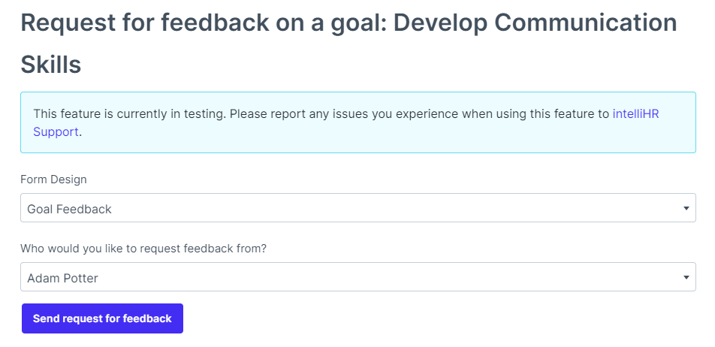Click the arrow on Adam Potter dropdown
The height and width of the screenshot is (347, 715).
click(x=686, y=277)
